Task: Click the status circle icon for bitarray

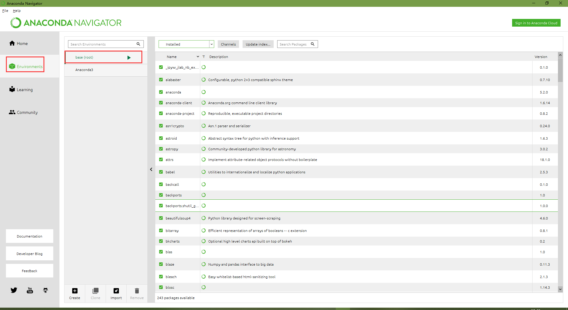Action: pyautogui.click(x=204, y=230)
